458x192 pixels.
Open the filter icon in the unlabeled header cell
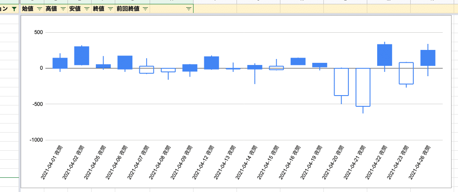point(189,9)
